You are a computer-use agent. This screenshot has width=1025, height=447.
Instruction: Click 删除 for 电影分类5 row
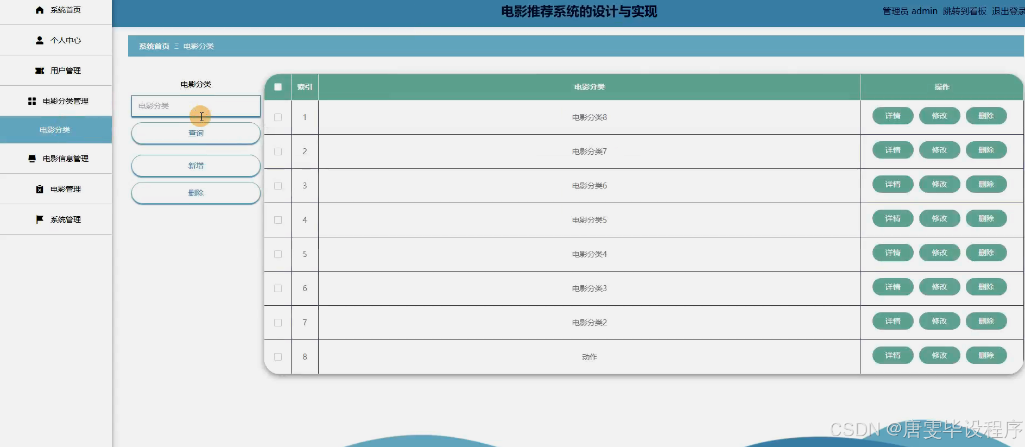pyautogui.click(x=986, y=218)
